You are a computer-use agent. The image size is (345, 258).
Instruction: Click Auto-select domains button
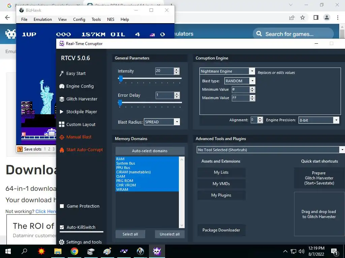point(150,151)
